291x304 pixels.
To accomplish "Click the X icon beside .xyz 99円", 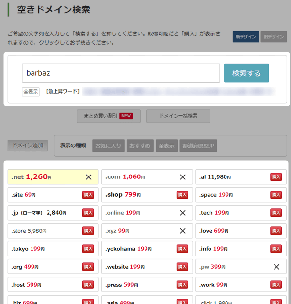I will (x=182, y=231).
